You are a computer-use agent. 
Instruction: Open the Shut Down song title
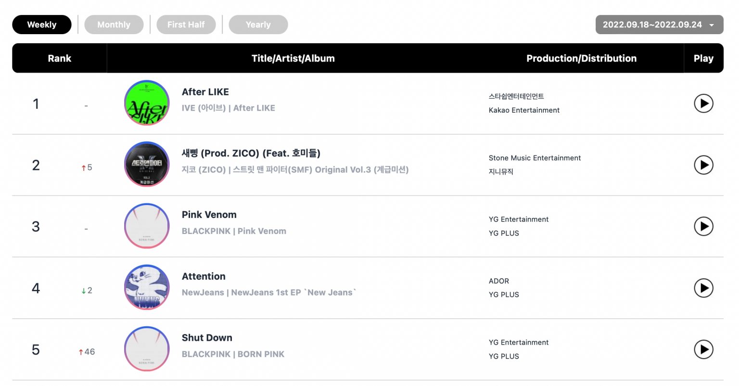pos(207,338)
